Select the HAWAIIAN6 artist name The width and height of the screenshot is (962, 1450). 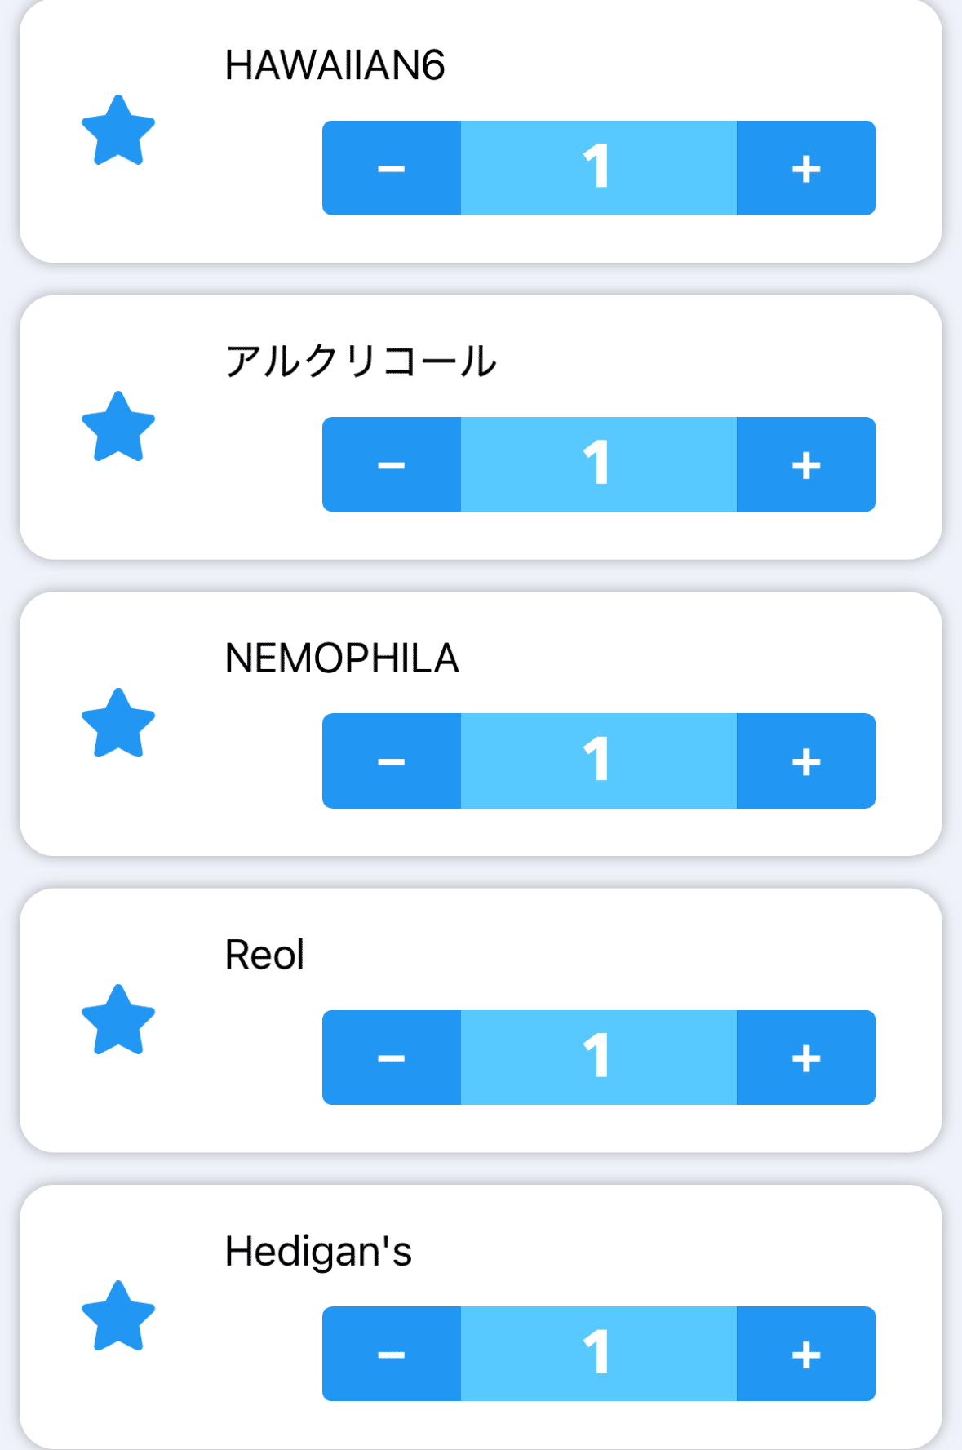335,66
